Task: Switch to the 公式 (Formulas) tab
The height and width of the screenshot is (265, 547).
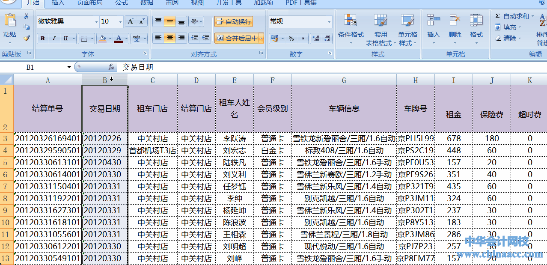Action: 122,3
